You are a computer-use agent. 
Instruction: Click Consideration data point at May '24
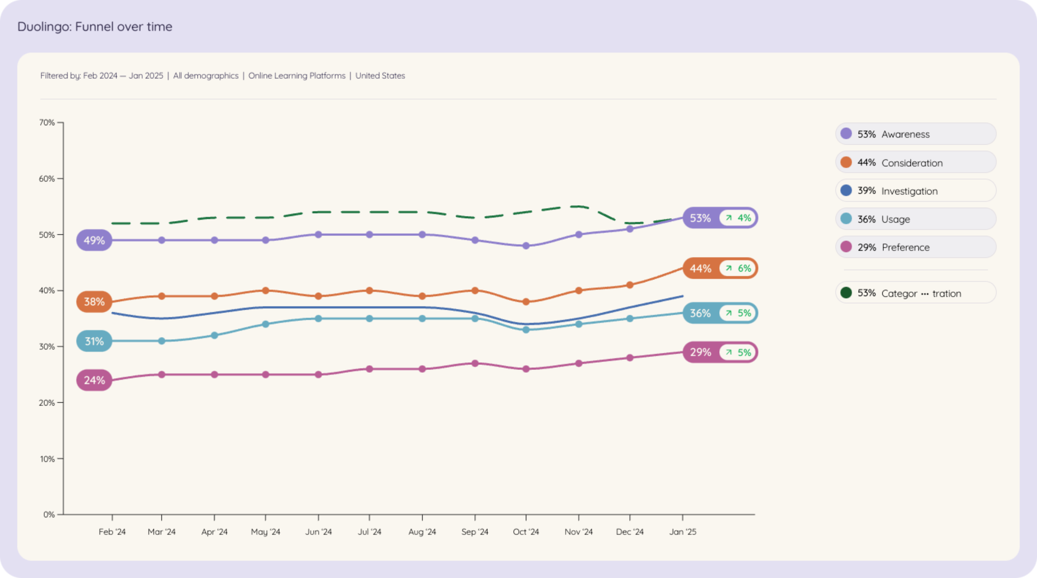(x=265, y=291)
